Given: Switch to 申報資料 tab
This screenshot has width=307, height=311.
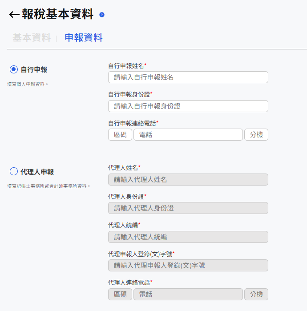Looking at the screenshot, I should (x=84, y=38).
